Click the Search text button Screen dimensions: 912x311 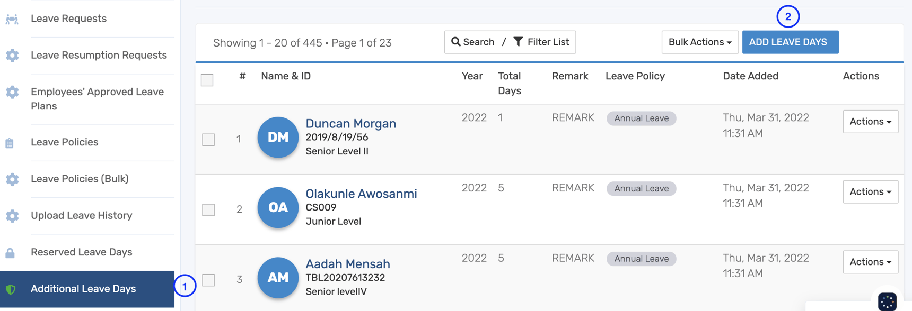pos(473,42)
